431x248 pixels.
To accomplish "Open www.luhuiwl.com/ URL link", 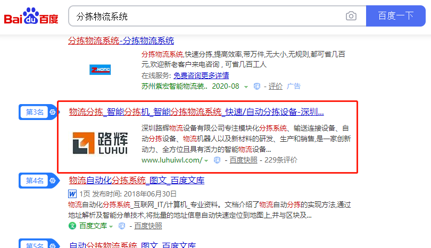I will point(172,160).
